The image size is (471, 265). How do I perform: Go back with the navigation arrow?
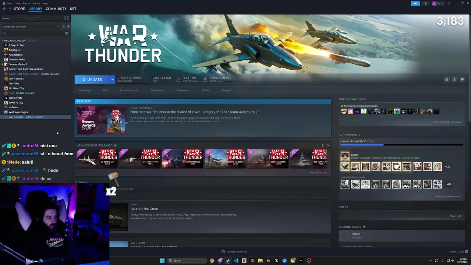4,9
